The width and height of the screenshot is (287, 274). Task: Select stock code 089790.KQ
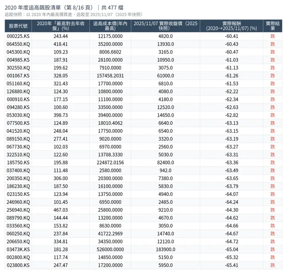(18, 218)
